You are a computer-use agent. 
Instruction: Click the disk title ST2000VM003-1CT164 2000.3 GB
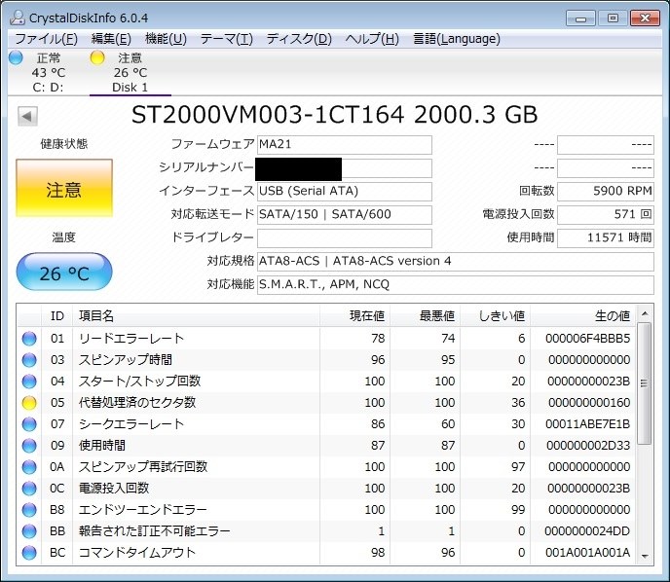pos(334,115)
